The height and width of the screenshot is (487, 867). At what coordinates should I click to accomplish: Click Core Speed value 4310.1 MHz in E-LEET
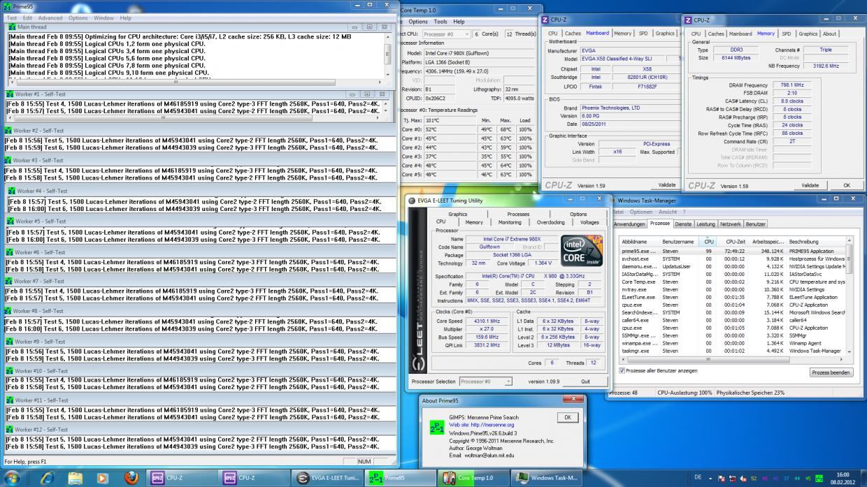tap(487, 321)
